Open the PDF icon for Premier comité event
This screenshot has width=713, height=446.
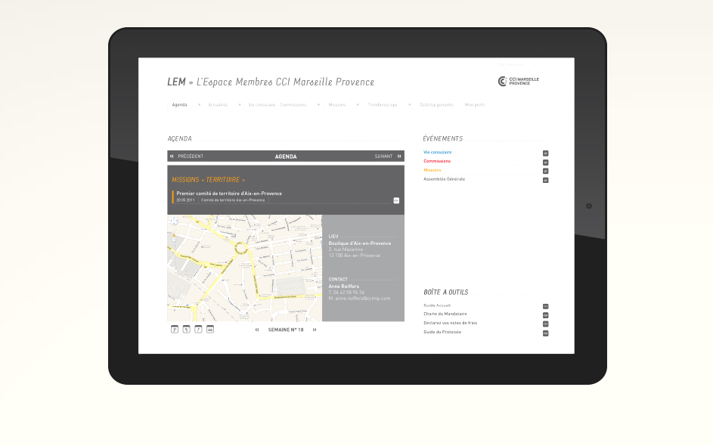[x=396, y=200]
